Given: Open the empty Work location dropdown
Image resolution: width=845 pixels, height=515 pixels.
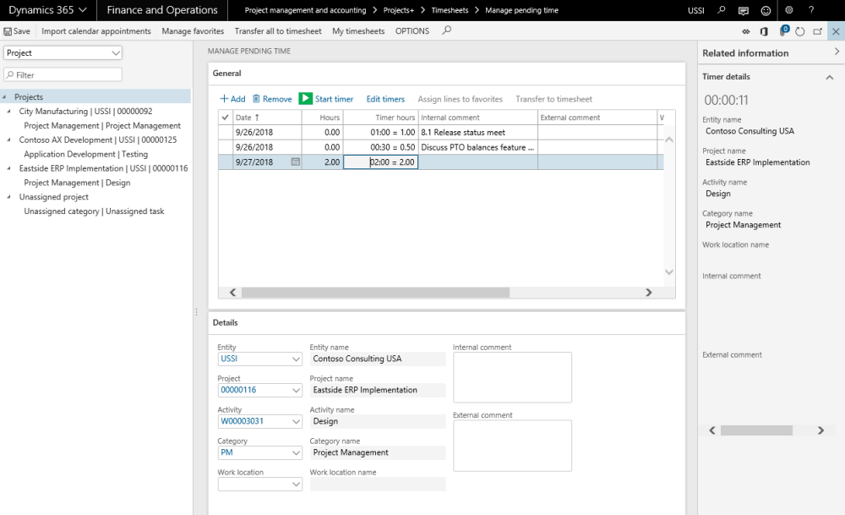Looking at the screenshot, I should (296, 485).
